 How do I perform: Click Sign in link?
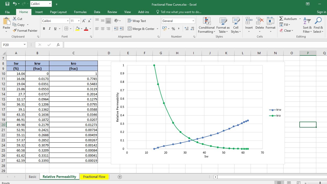321,12
